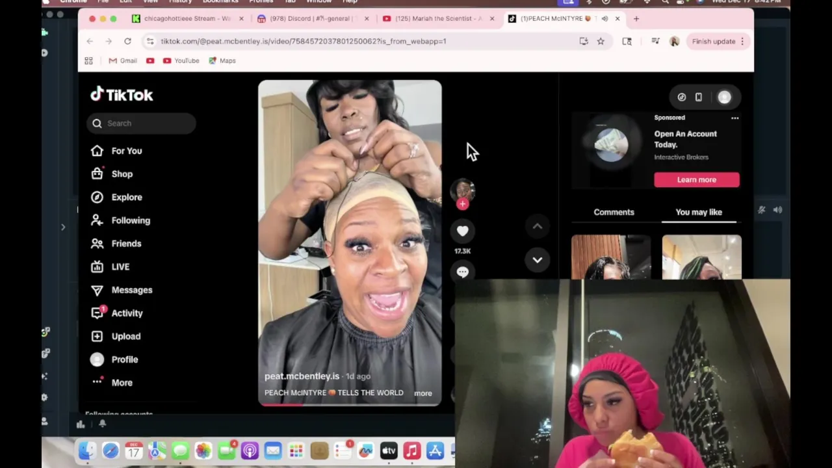Open Messages app in dock

180,451
